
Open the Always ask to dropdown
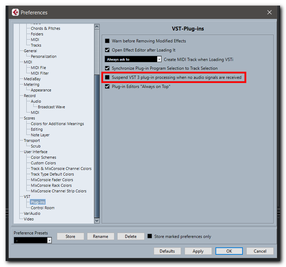pos(159,60)
